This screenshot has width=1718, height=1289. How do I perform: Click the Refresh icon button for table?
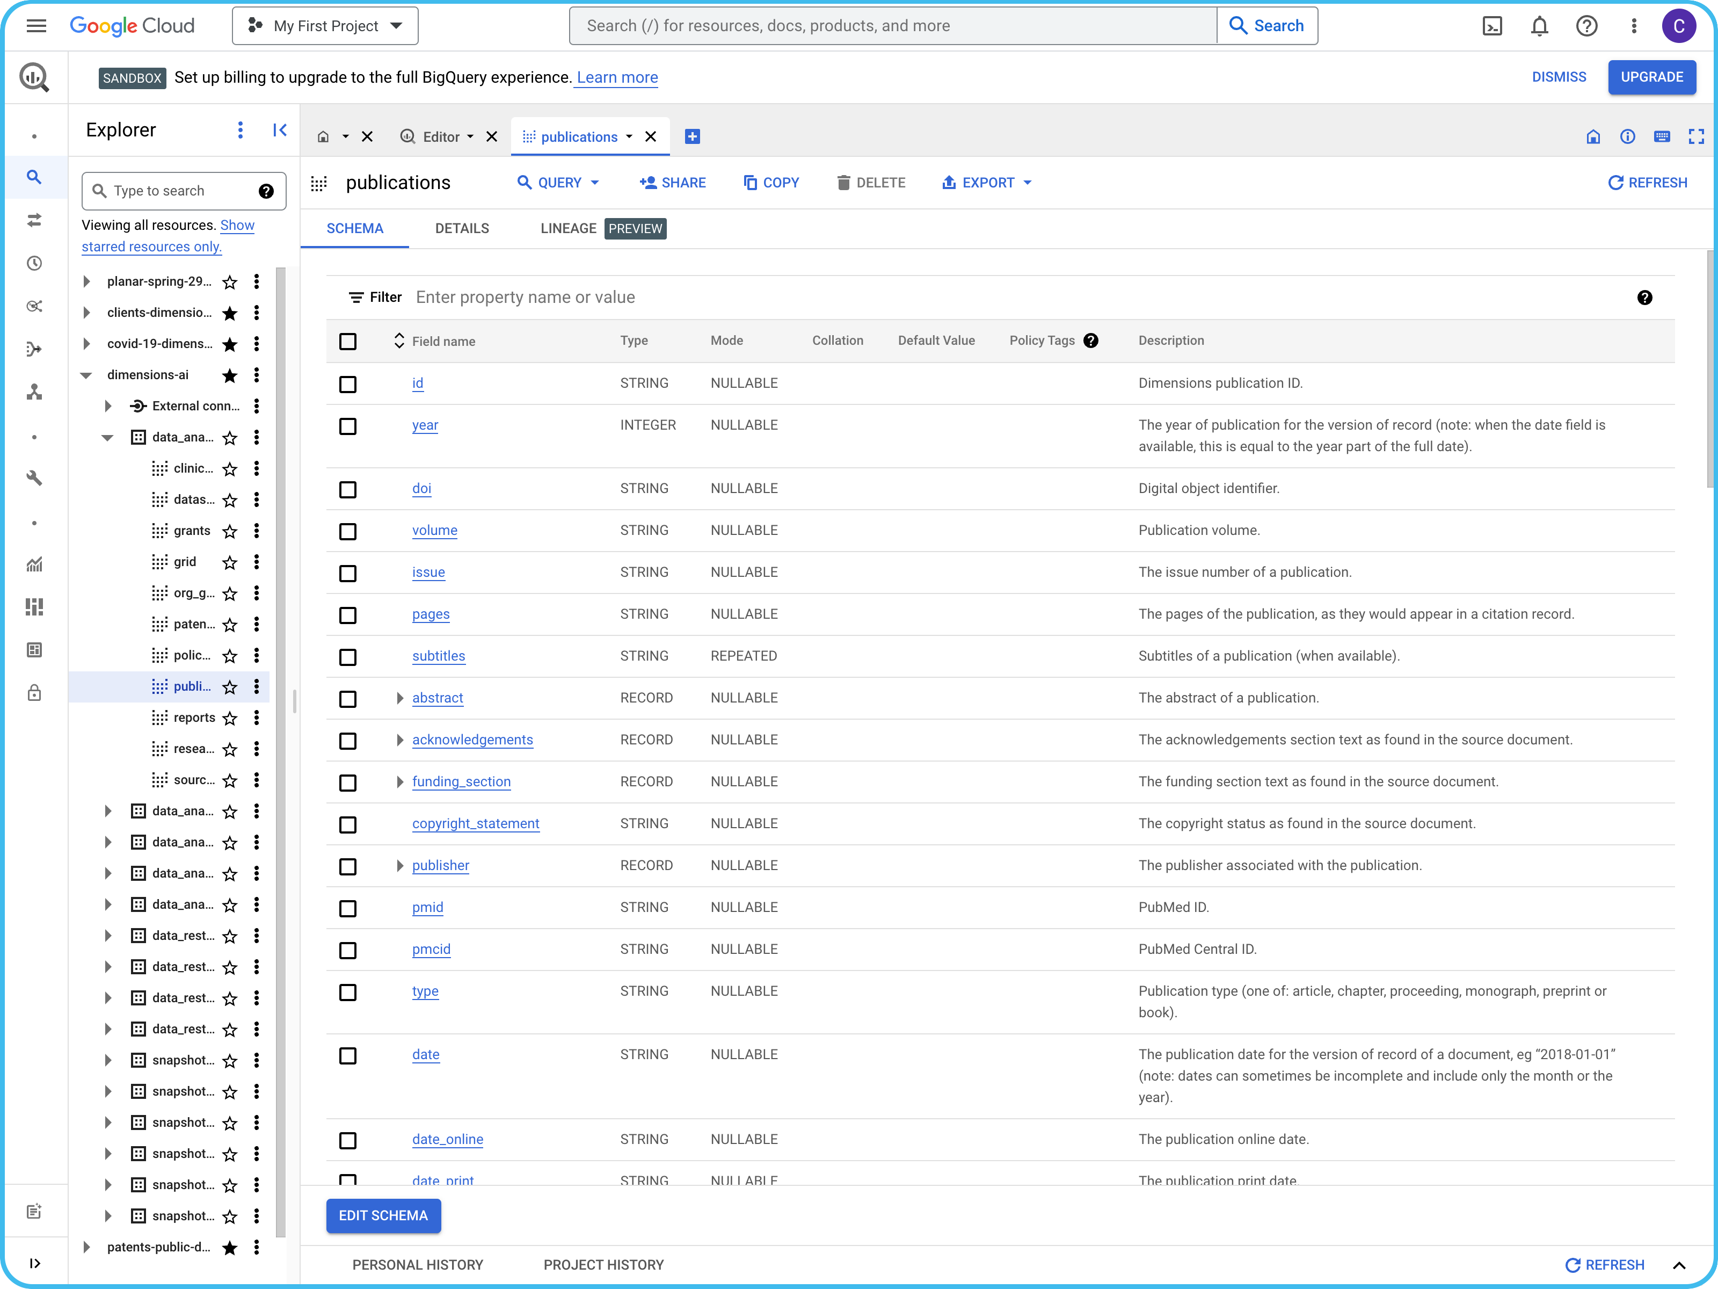[x=1647, y=183]
